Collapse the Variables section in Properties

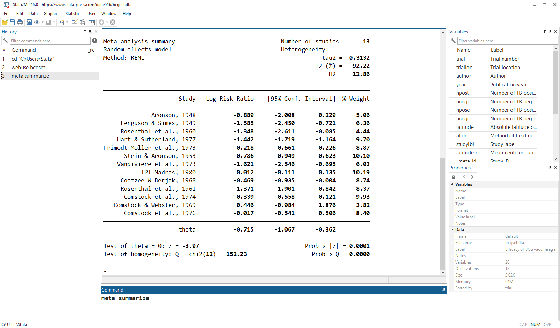[452, 184]
